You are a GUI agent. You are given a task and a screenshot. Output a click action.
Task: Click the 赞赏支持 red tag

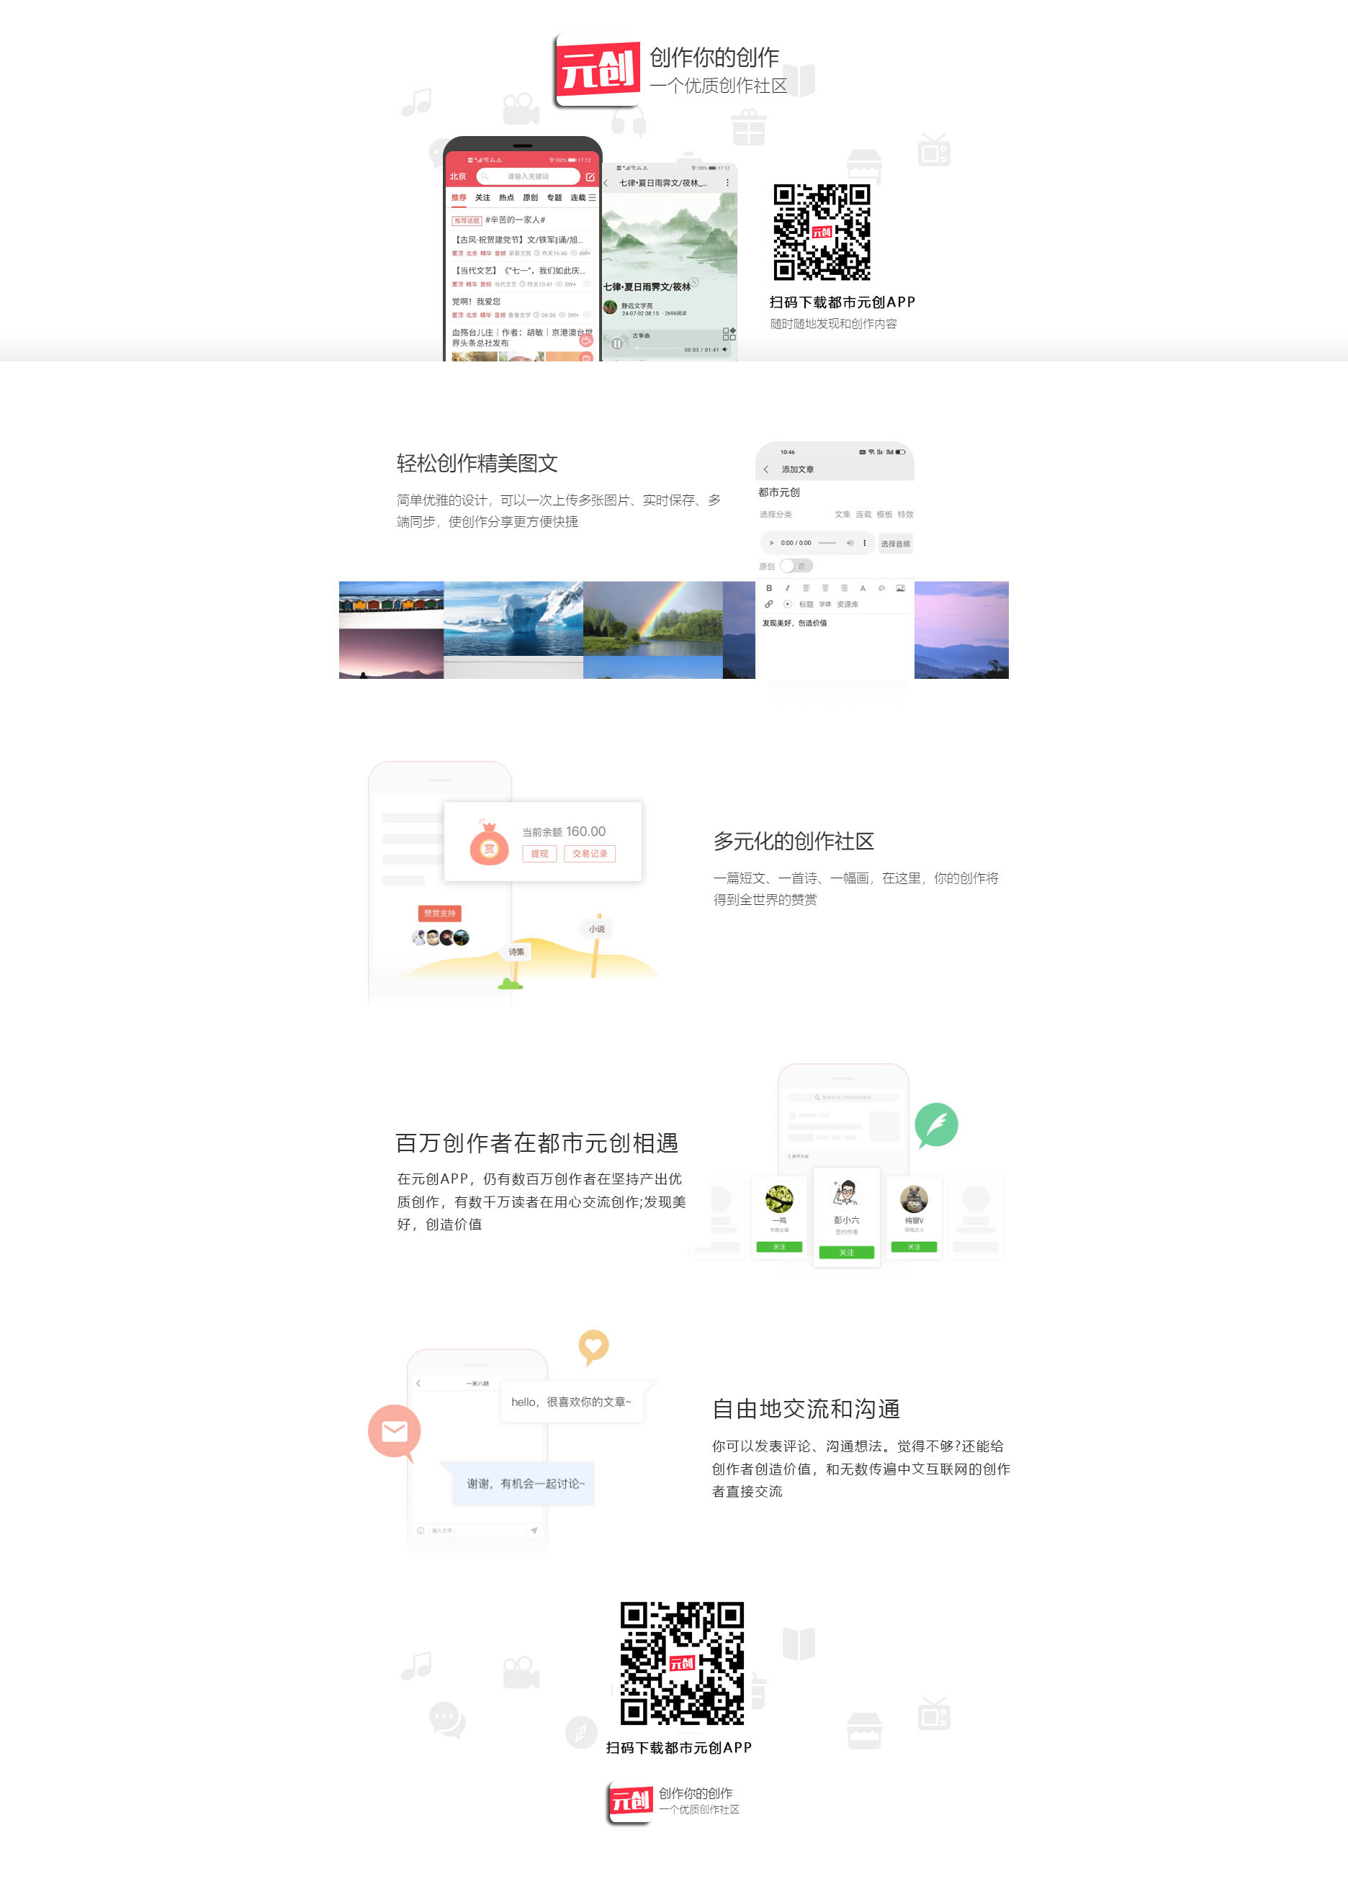(440, 914)
